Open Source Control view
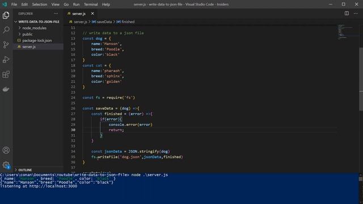The width and height of the screenshot is (363, 204). coord(6,45)
